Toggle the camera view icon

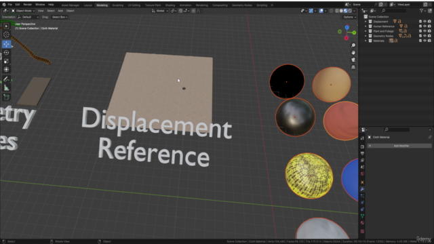pos(353,60)
